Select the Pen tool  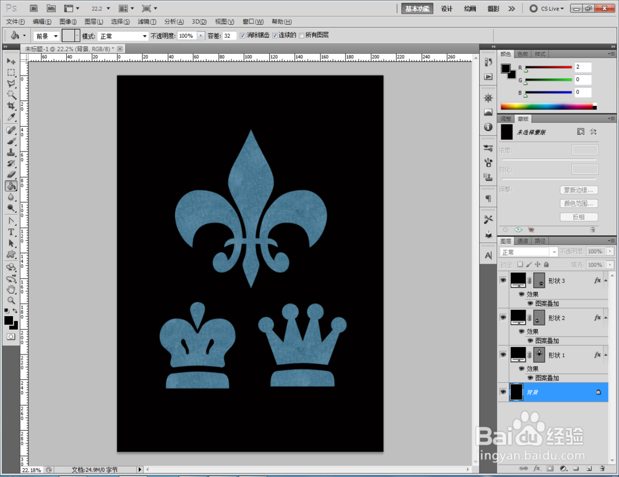click(11, 221)
